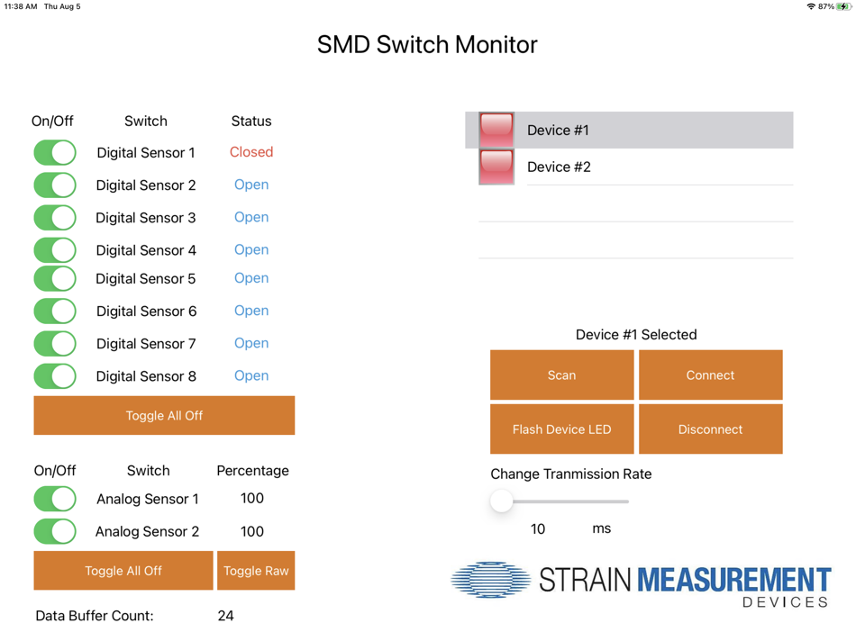Screen dimensions: 856x641
Task: Click the 'Device #1 Selected' label
Action: 636,334
